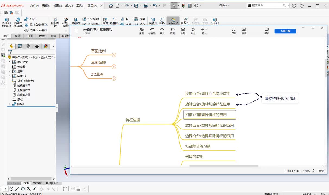Toggle the Instant3D button

pyautogui.click(x=173, y=21)
